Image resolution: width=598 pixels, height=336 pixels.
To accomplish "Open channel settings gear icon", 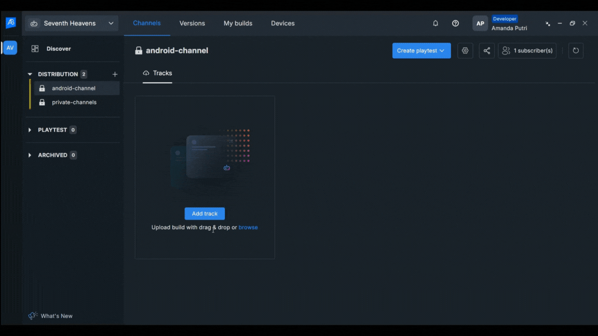I will pyautogui.click(x=465, y=51).
